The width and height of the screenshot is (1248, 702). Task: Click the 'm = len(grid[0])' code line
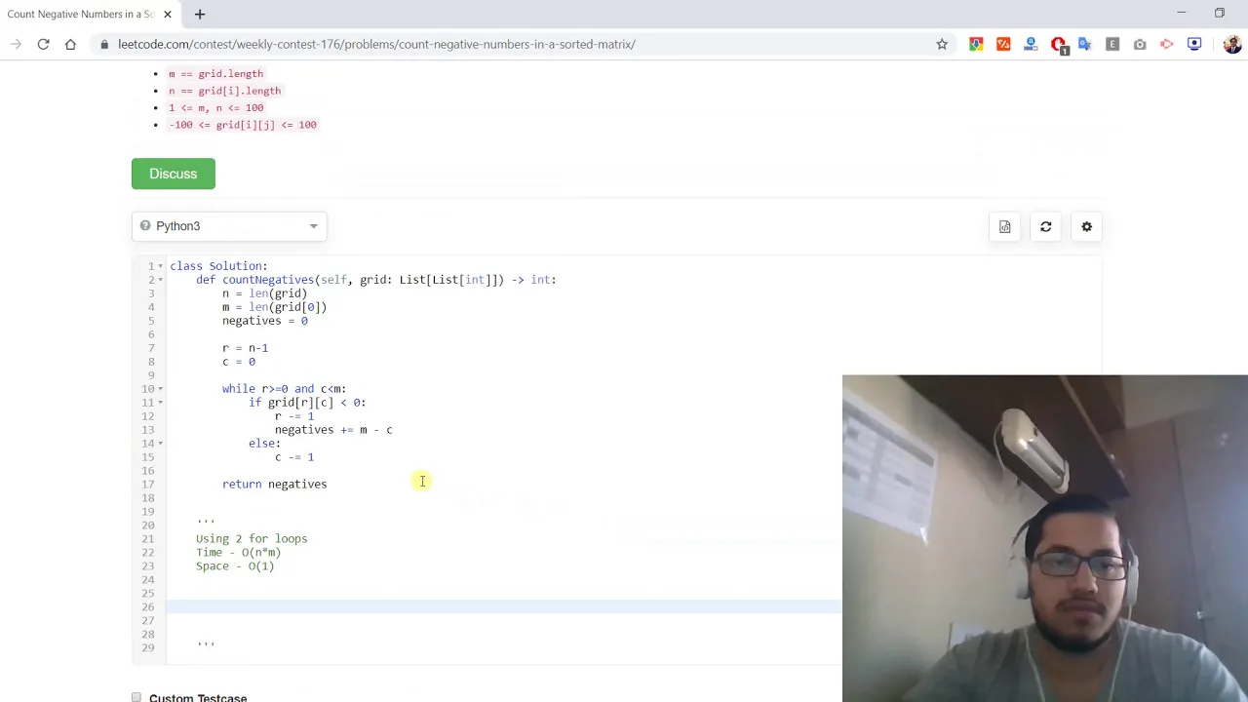(x=274, y=307)
